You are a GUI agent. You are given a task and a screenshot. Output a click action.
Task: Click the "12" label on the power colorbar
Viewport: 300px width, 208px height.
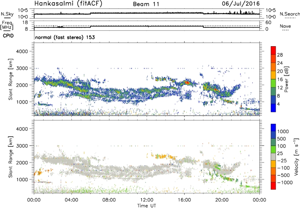pyautogui.click(x=280, y=88)
